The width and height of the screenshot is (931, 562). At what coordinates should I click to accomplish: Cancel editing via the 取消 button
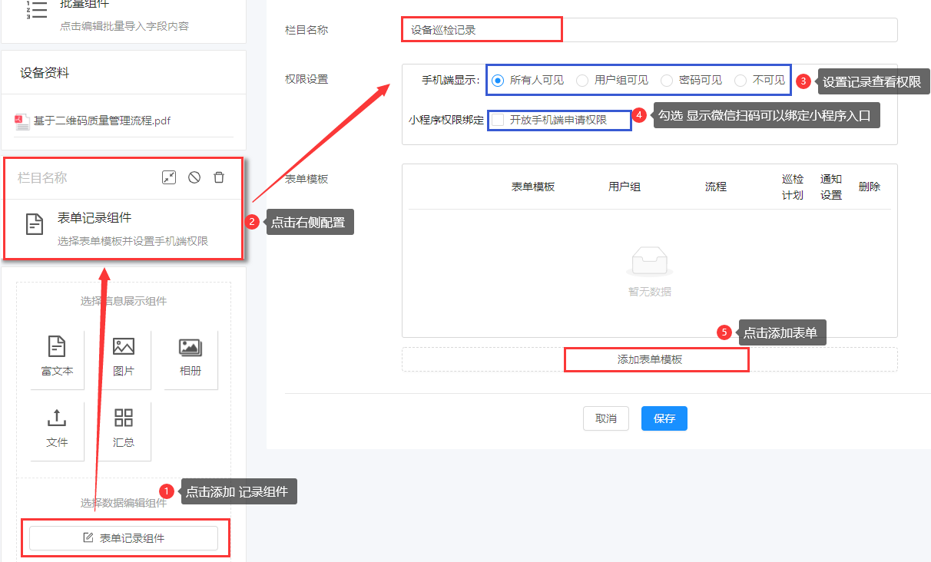605,418
